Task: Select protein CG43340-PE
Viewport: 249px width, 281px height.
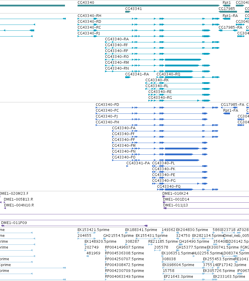Action: pyautogui.click(x=164, y=175)
